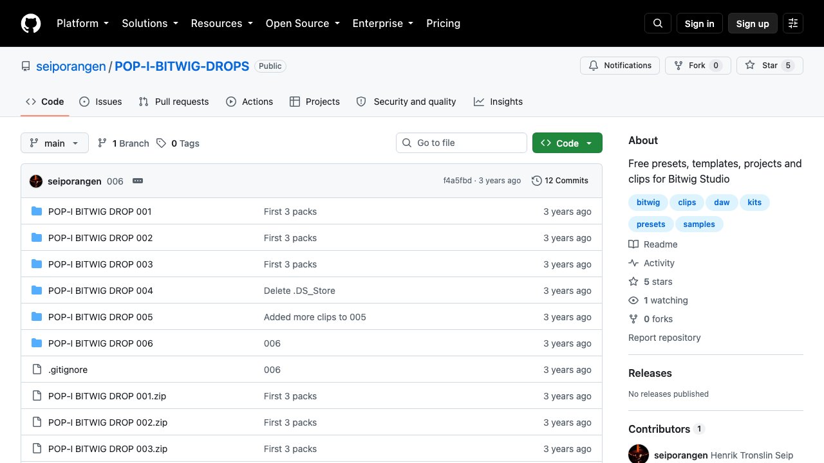Switch to the Issues tab

tap(100, 102)
